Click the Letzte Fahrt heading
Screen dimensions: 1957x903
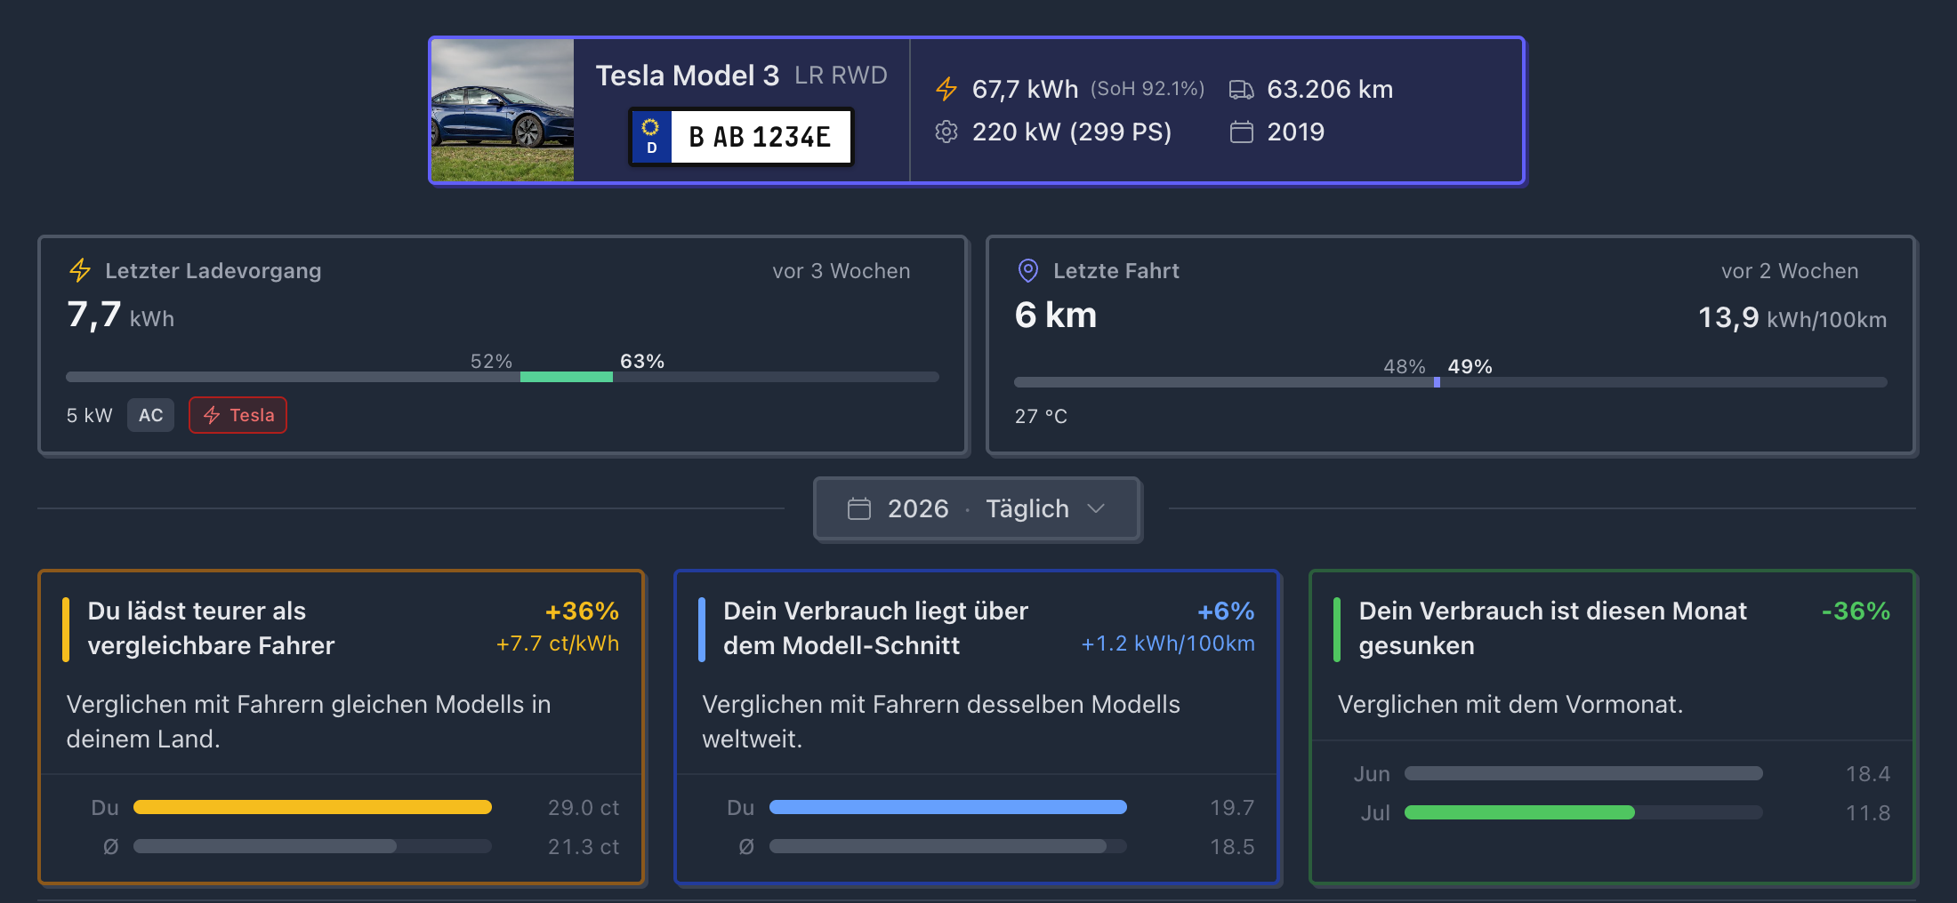(x=1116, y=271)
